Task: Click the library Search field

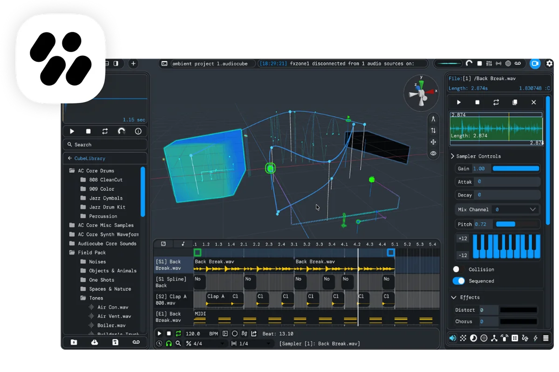Action: [105, 145]
